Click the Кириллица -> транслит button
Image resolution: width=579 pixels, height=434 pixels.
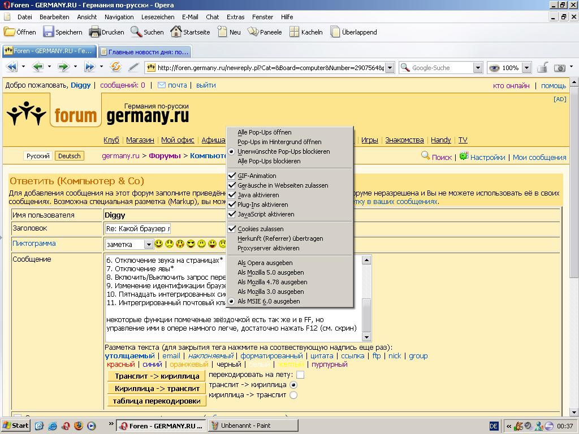157,389
